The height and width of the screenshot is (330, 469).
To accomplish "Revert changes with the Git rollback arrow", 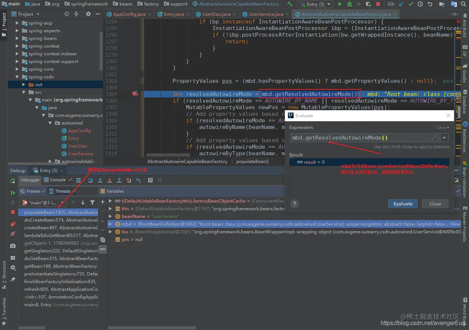I will click(x=430, y=4).
